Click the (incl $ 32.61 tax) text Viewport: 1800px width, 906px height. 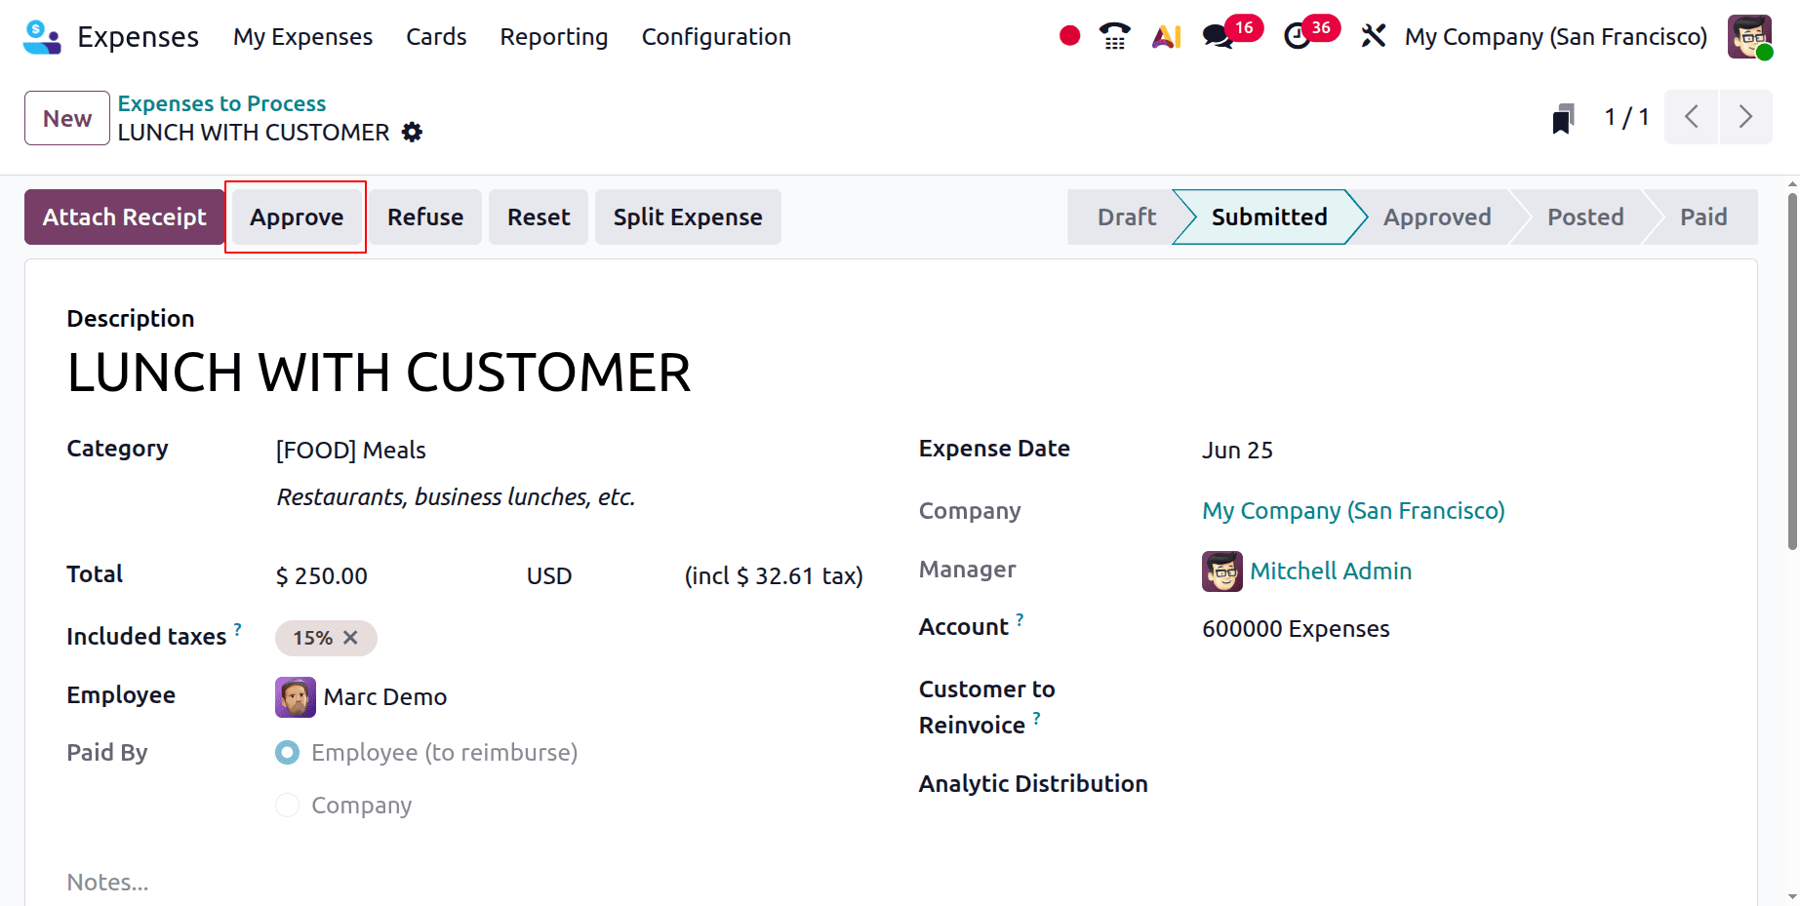(774, 576)
